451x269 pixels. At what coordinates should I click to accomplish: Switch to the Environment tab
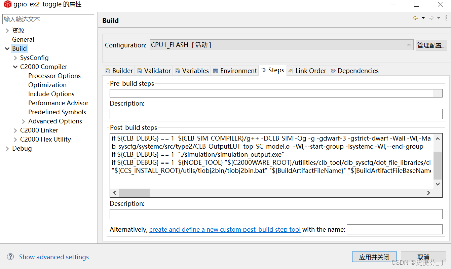point(235,71)
